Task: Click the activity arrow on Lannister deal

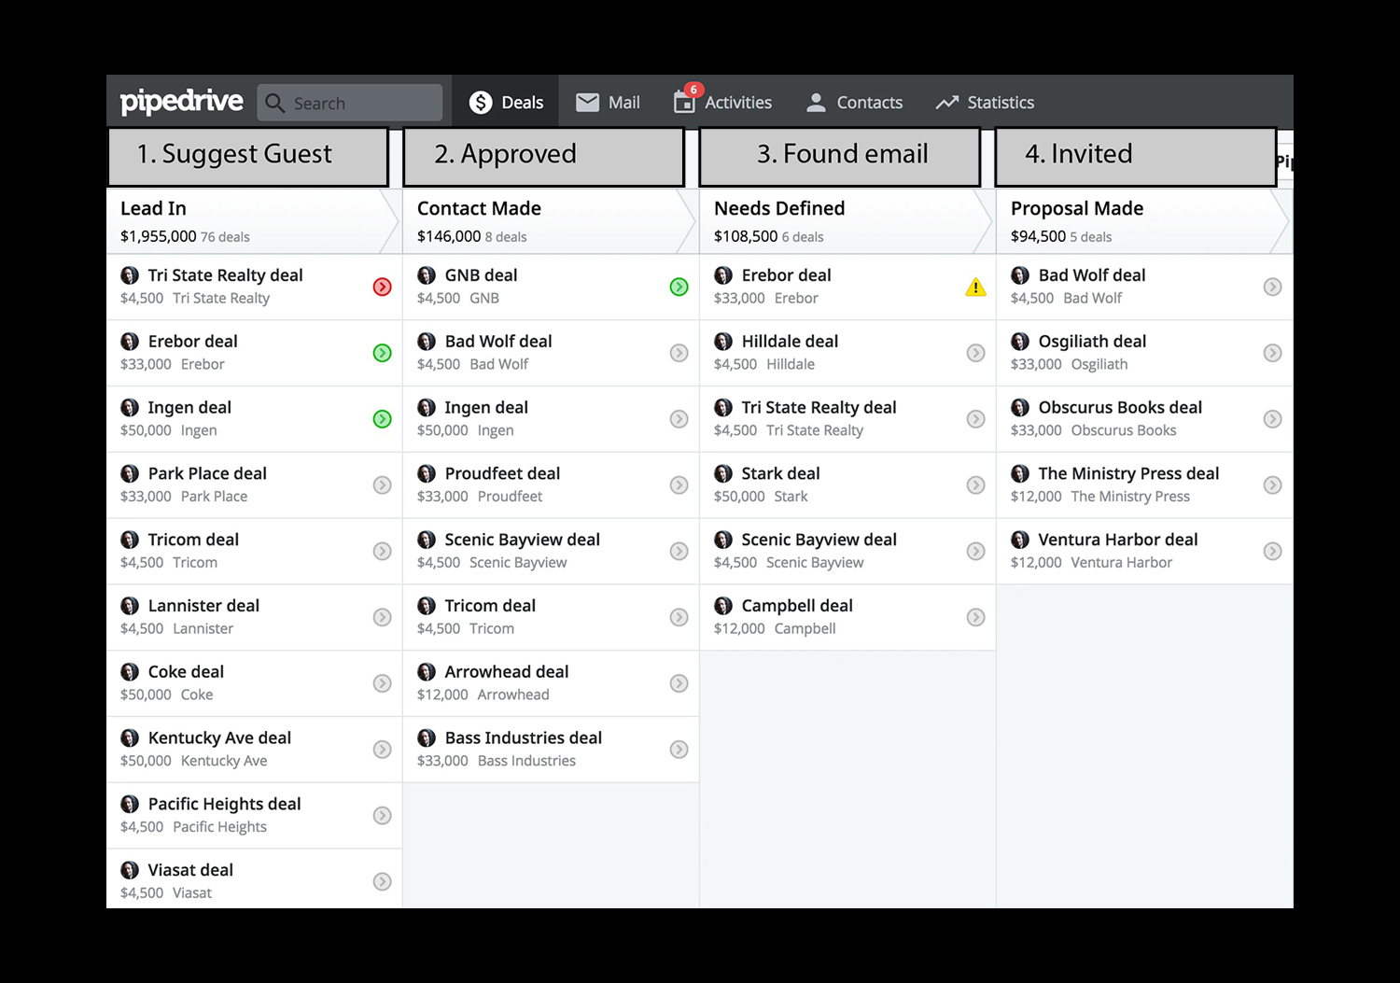Action: click(x=383, y=617)
